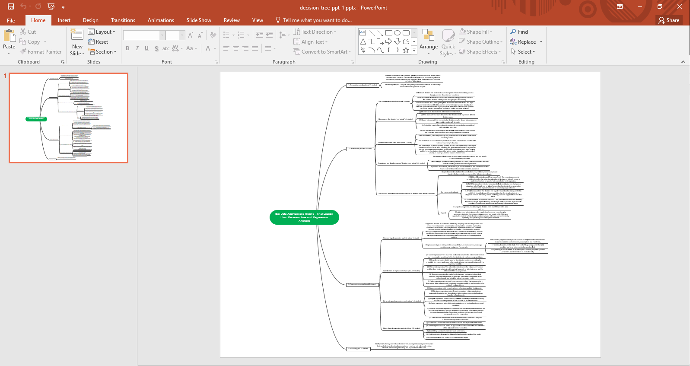Open the Shape Effects dropdown
The image size is (690, 366).
[480, 52]
